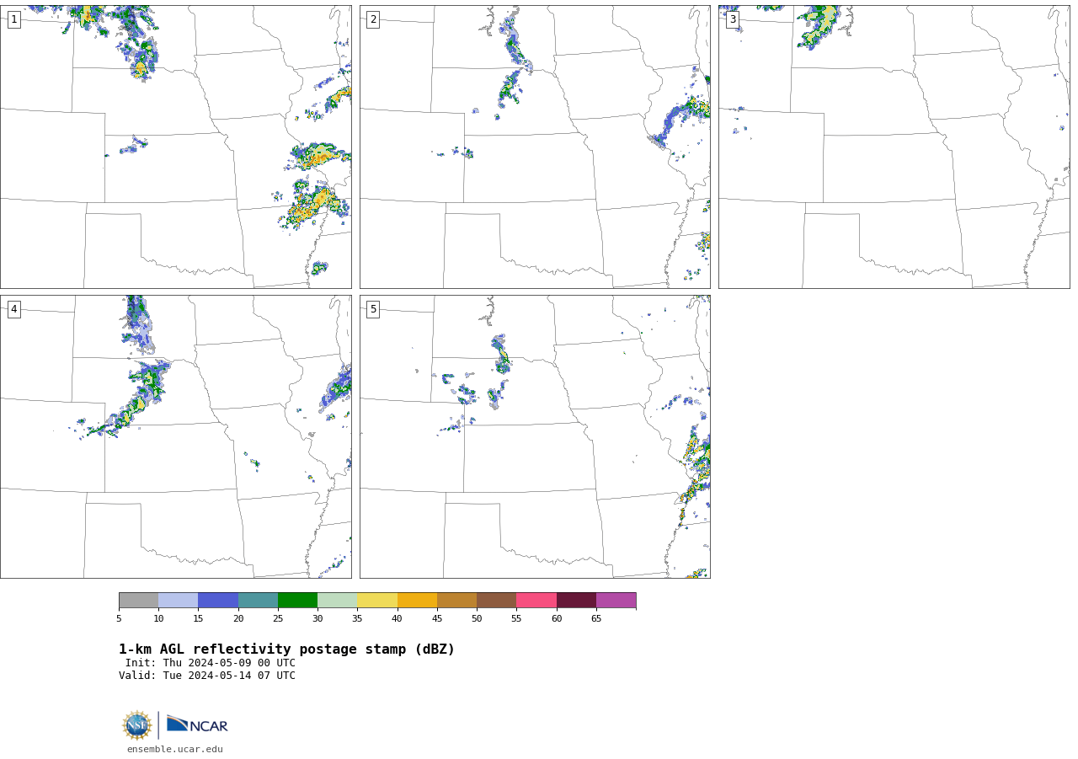Click the tan 45-50 dBZ swatch

point(456,601)
